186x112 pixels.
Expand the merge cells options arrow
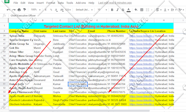pyautogui.click(x=152, y=10)
